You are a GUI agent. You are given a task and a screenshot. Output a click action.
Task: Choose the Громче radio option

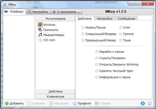click(x=121, y=34)
